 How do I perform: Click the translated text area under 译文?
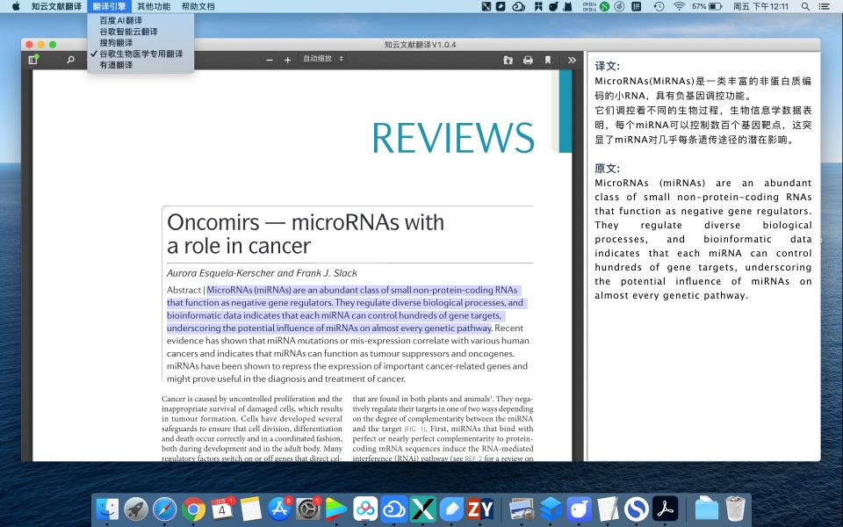click(702, 110)
